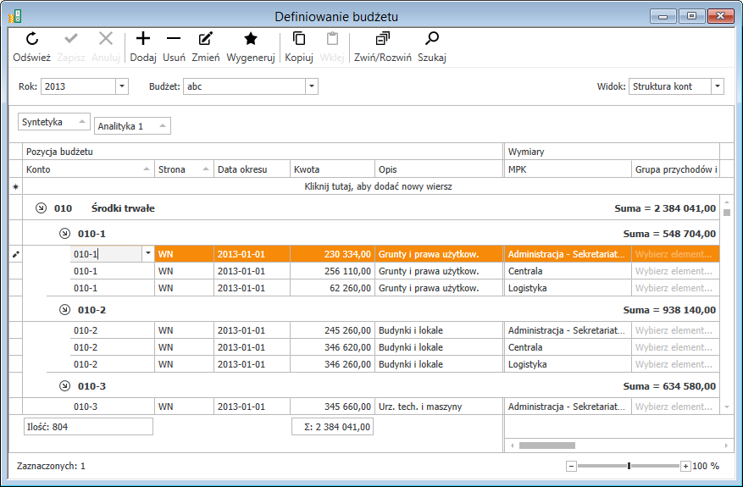Click the Zmień edit pencil icon
This screenshot has width=743, height=487.
pos(206,39)
